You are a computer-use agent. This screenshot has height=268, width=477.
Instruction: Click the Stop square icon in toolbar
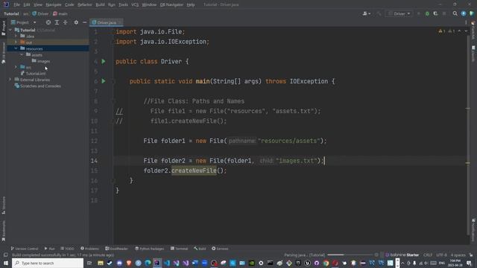(x=444, y=13)
